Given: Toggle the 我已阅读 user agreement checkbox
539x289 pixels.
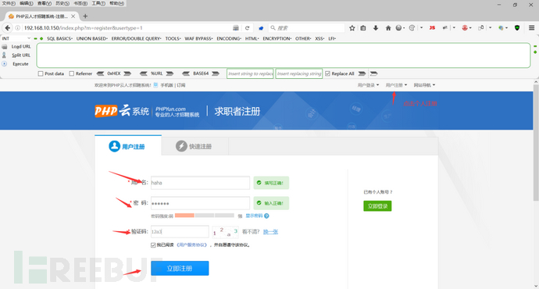Looking at the screenshot, I should (153, 245).
